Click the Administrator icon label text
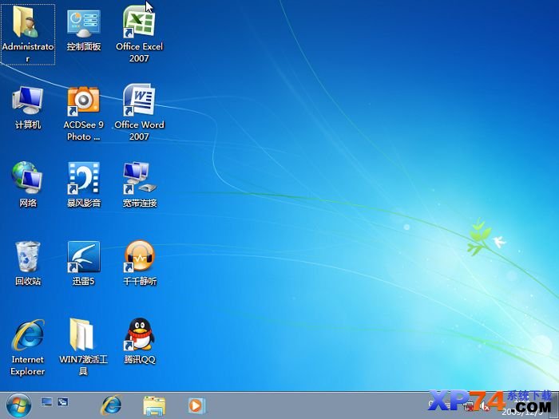This screenshot has height=419, width=559. [x=28, y=52]
